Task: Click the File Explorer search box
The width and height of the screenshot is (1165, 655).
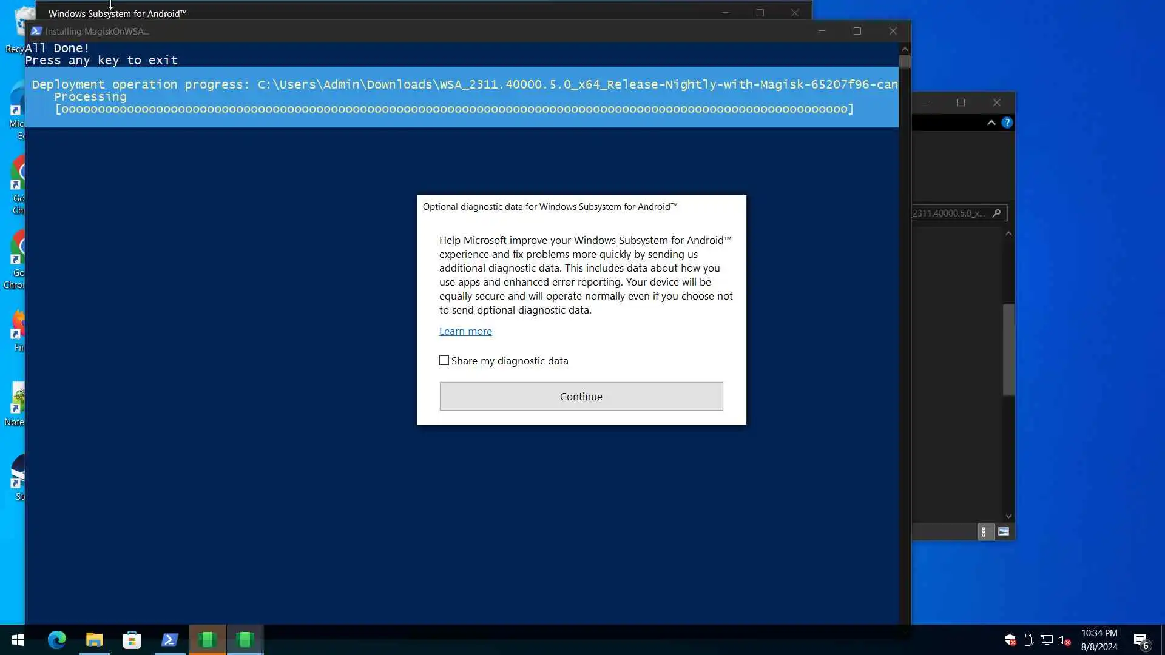Action: click(953, 213)
